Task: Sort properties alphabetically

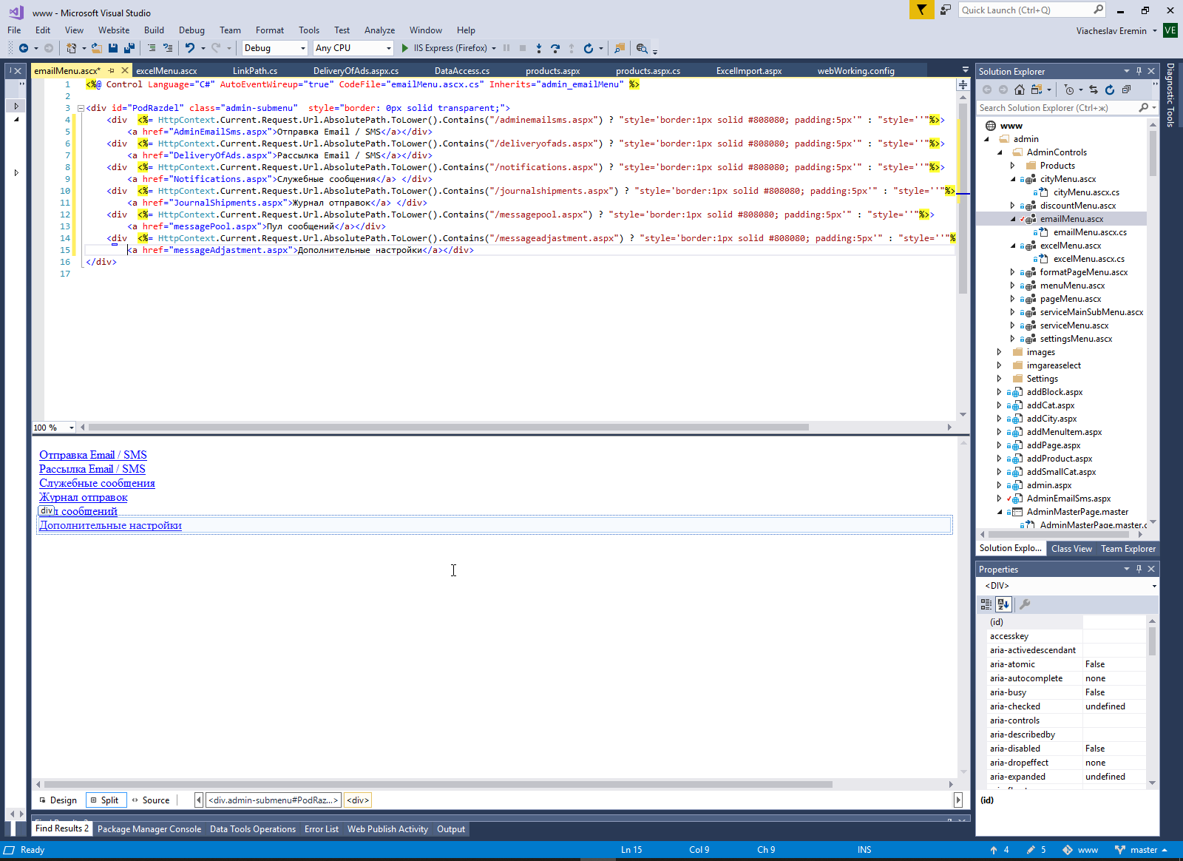Action: (x=1003, y=604)
